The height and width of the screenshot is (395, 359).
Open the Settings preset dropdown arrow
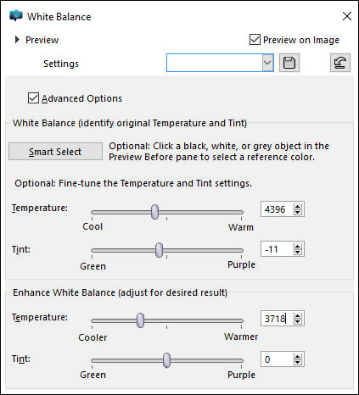coord(267,63)
